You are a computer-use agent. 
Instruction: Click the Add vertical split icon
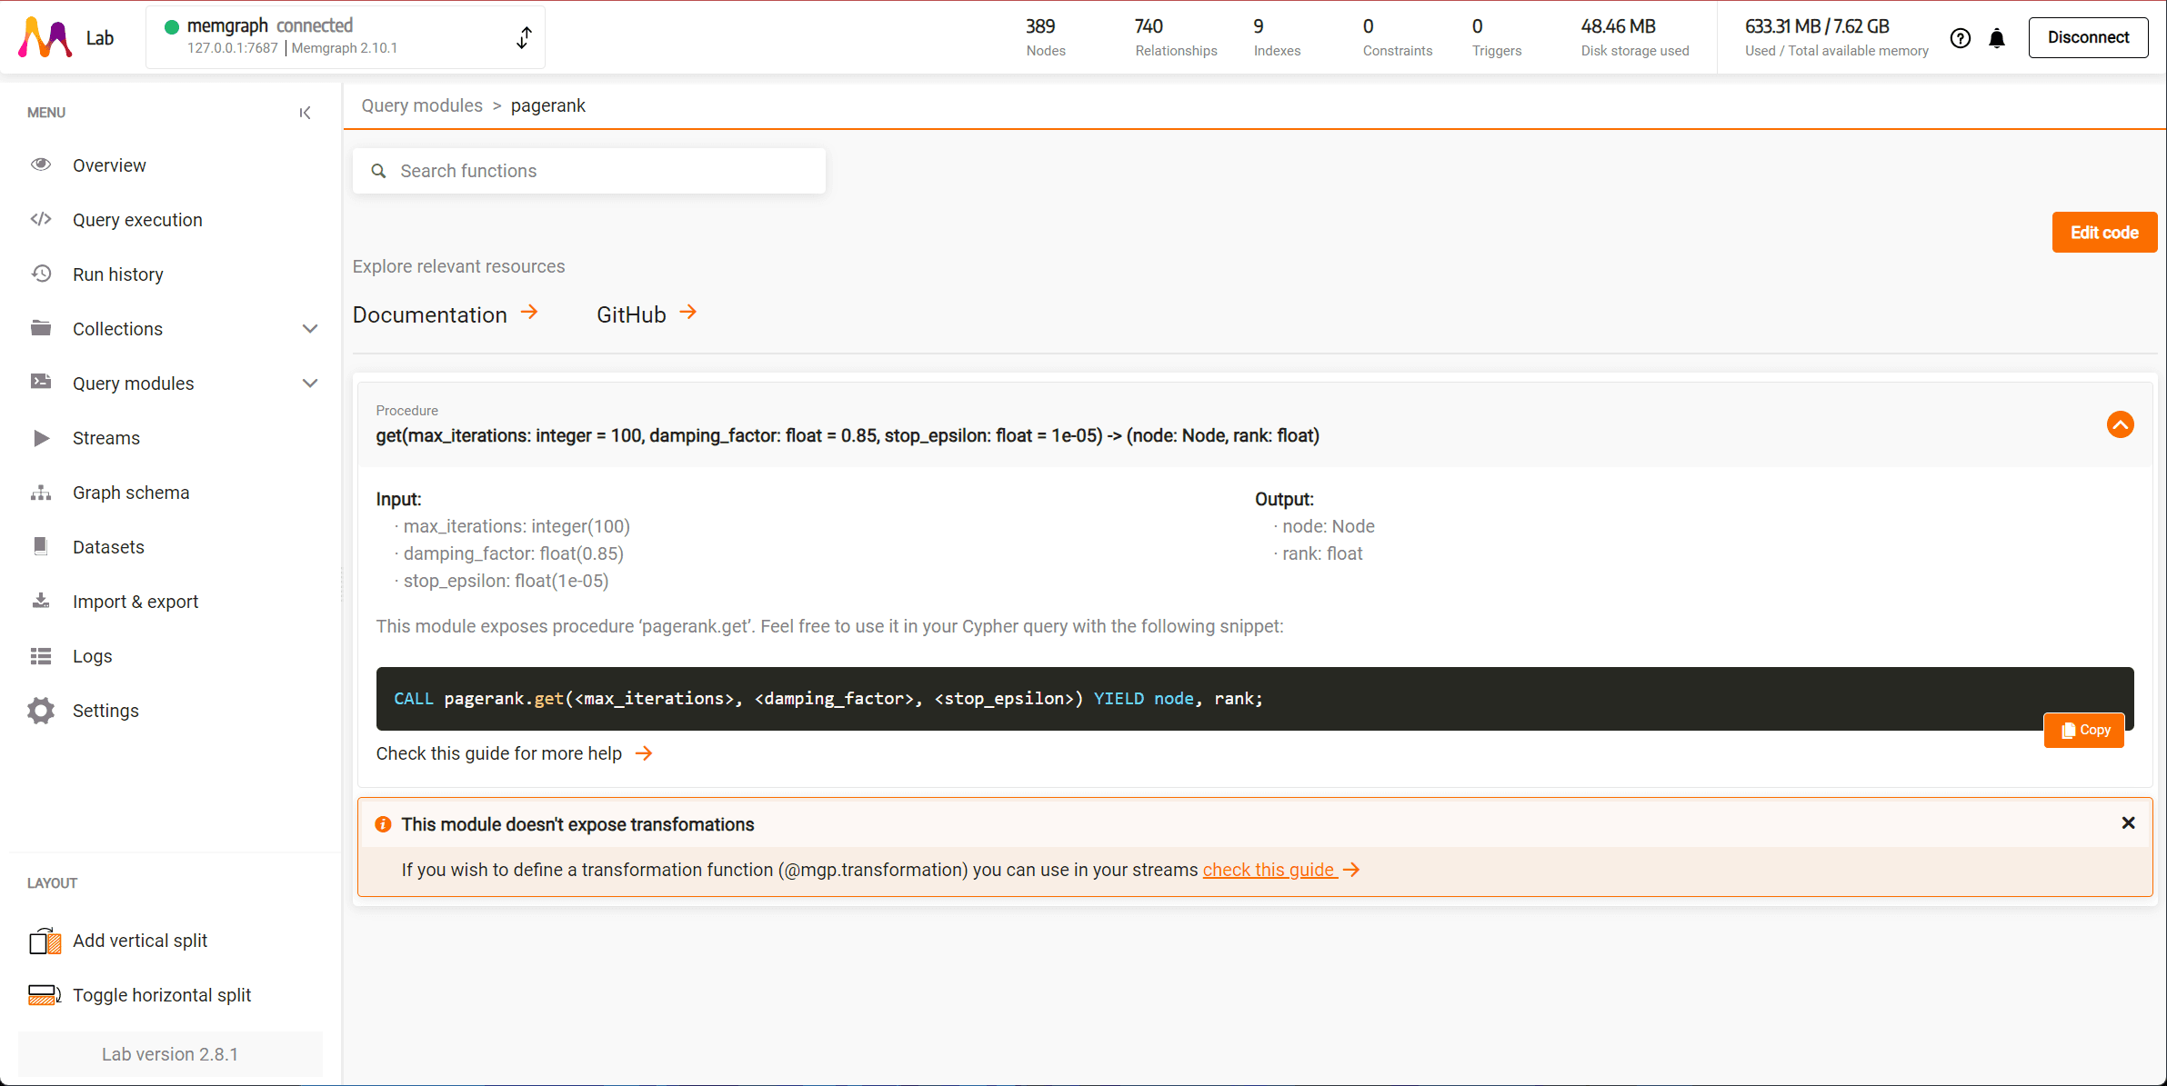pyautogui.click(x=45, y=941)
